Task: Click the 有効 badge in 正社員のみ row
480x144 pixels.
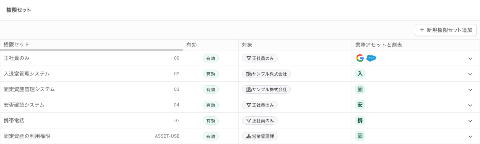Action: [211, 58]
